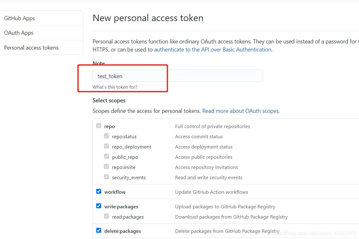Toggle the repo scope checkbox
359x239 pixels.
[x=99, y=126]
